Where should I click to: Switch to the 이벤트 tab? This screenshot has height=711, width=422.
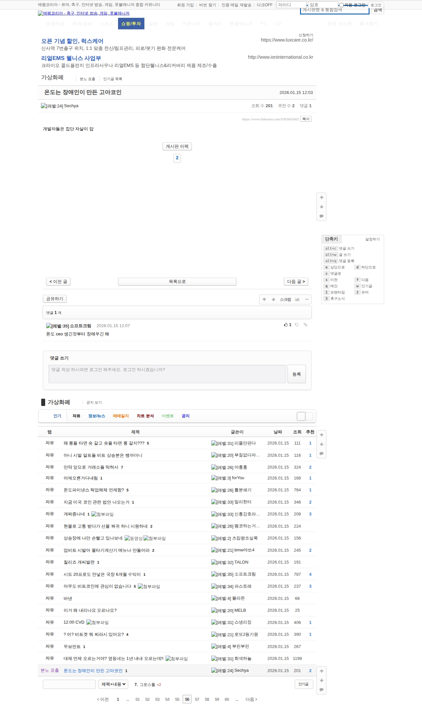coord(167,416)
